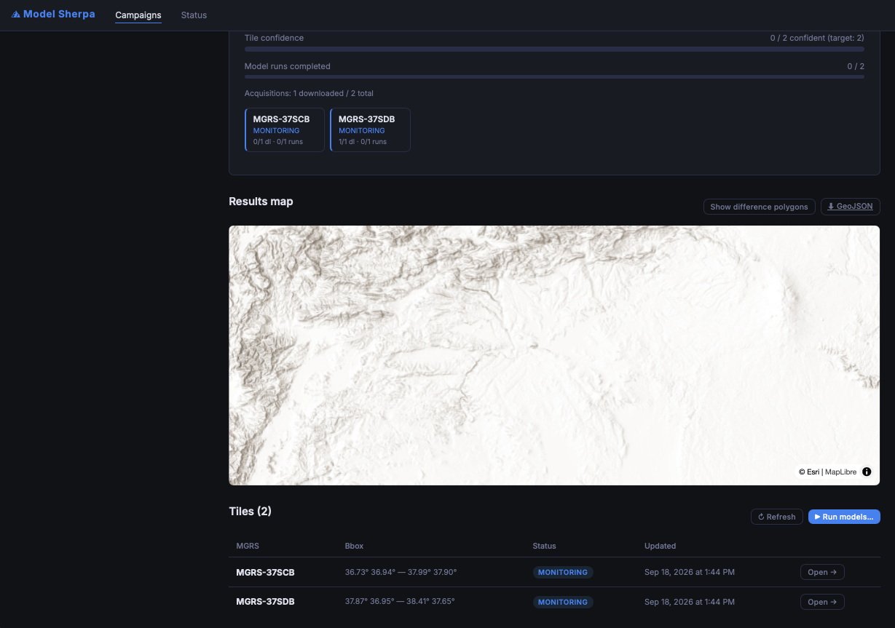The width and height of the screenshot is (895, 628).
Task: Open the Campaigns tab
Action: click(x=138, y=15)
